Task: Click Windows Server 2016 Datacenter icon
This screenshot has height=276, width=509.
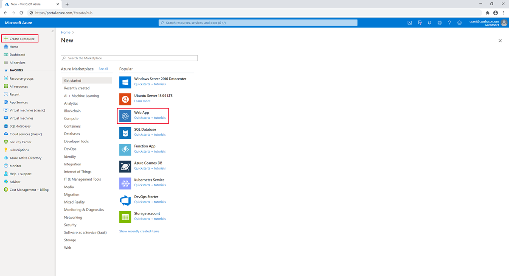Action: [125, 82]
